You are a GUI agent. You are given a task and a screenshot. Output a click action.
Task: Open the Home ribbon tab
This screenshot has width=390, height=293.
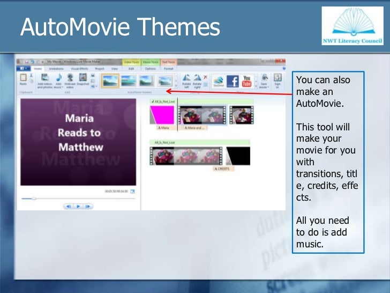(38, 69)
